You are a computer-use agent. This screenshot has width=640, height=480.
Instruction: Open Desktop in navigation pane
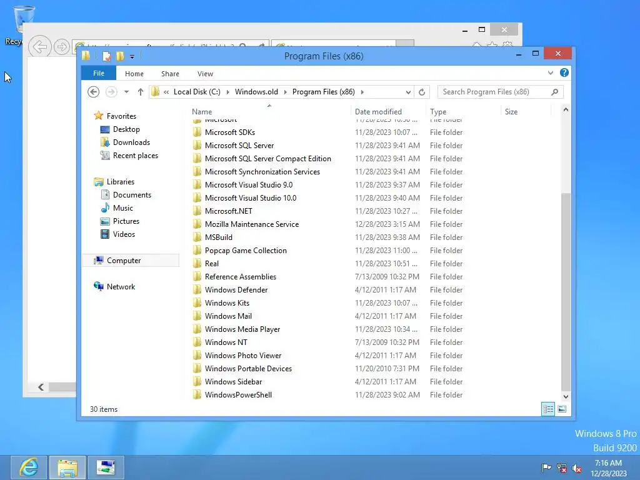[126, 129]
